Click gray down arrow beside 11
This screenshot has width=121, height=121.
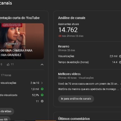[x=42, y=101]
